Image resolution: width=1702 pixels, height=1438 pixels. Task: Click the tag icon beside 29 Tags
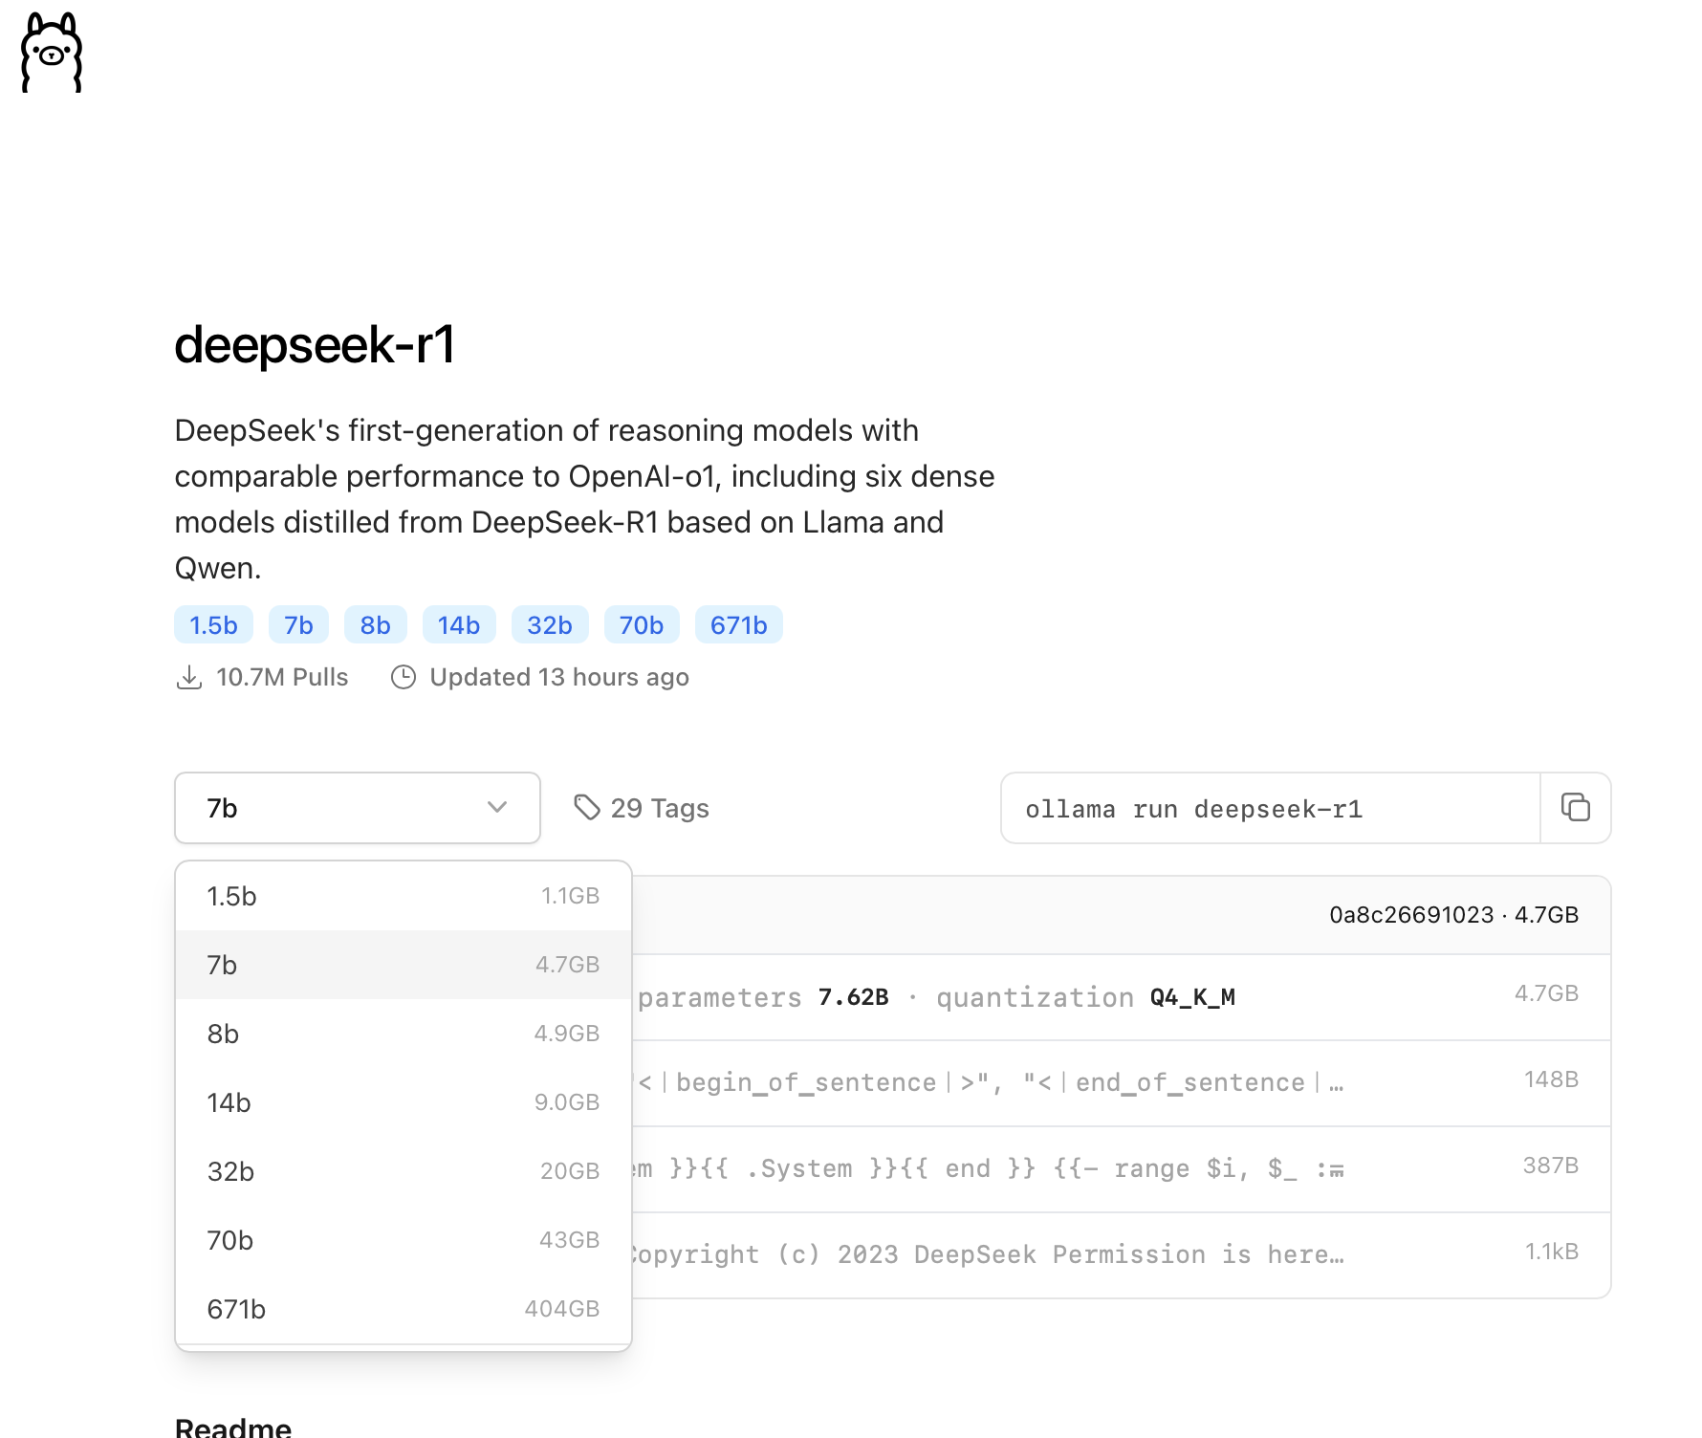coord(586,808)
